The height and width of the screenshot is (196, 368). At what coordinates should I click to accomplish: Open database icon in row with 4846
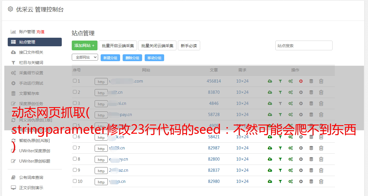pyautogui.click(x=311, y=103)
